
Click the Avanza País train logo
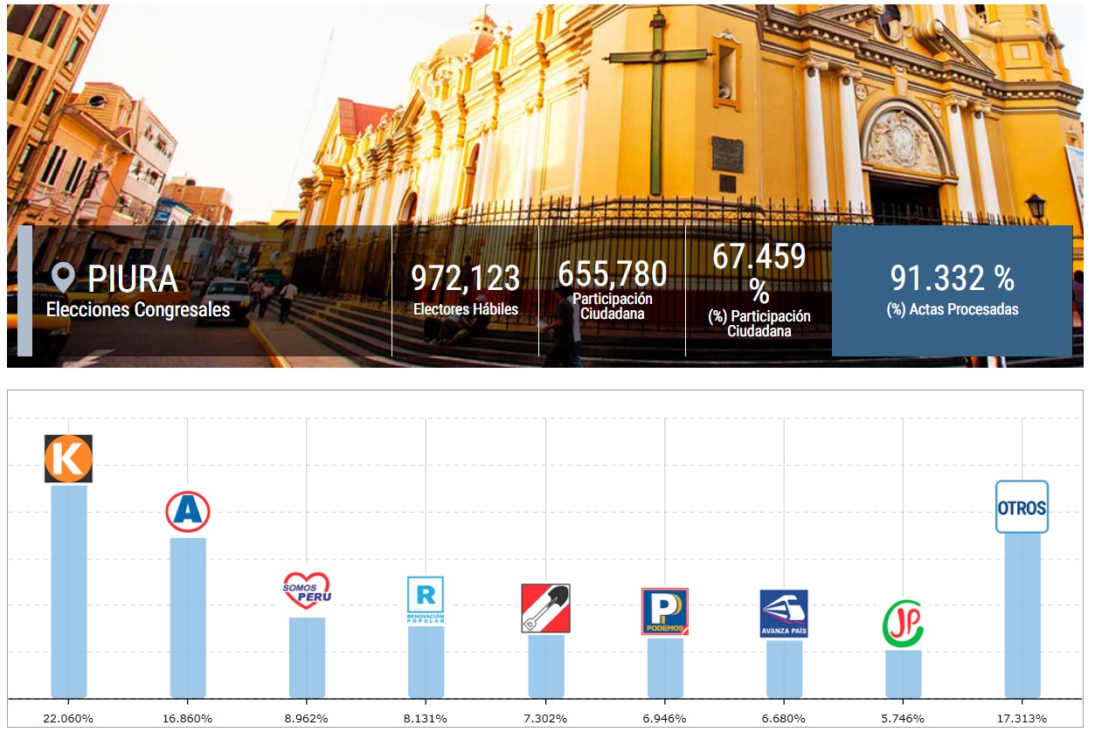[x=784, y=613]
